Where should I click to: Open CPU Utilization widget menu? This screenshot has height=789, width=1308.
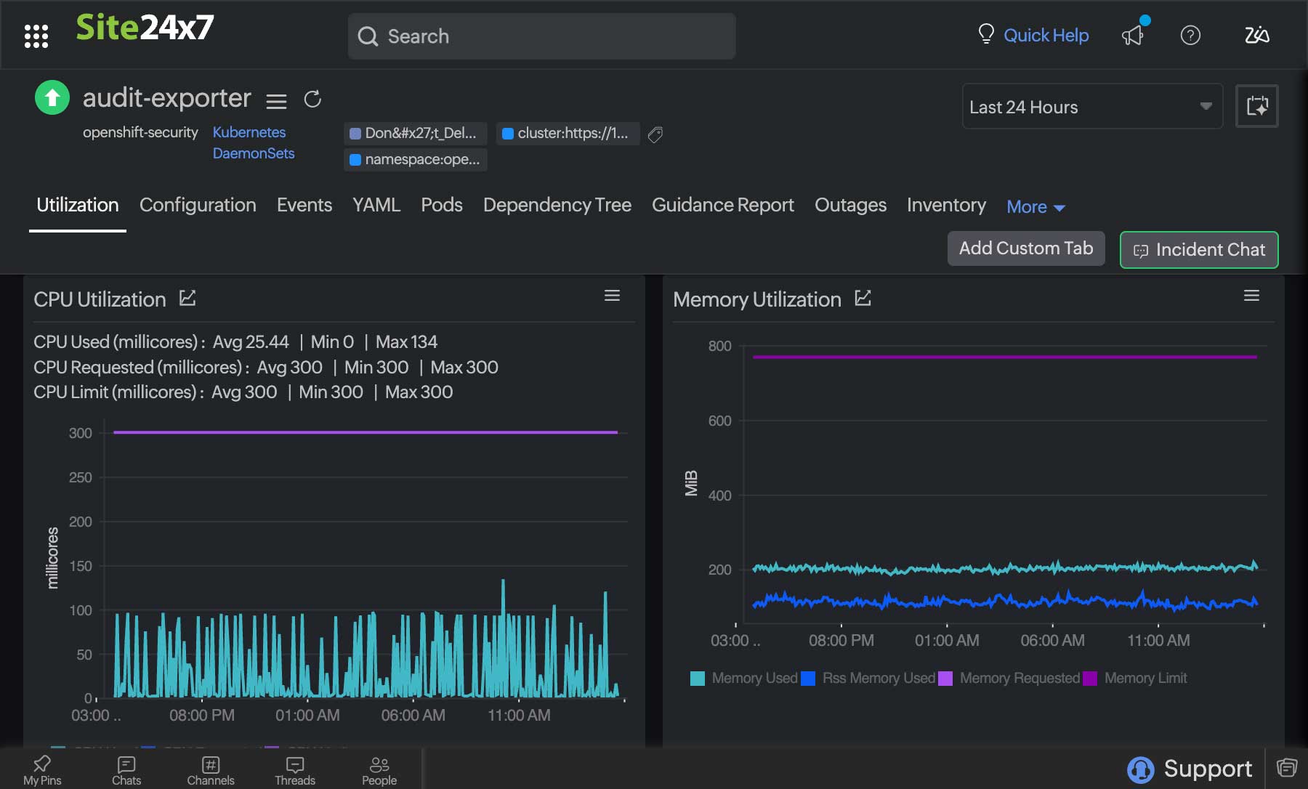pos(613,296)
